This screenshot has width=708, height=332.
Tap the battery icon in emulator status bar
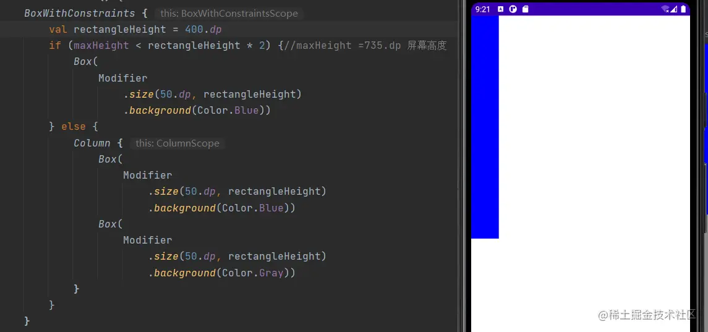point(683,9)
